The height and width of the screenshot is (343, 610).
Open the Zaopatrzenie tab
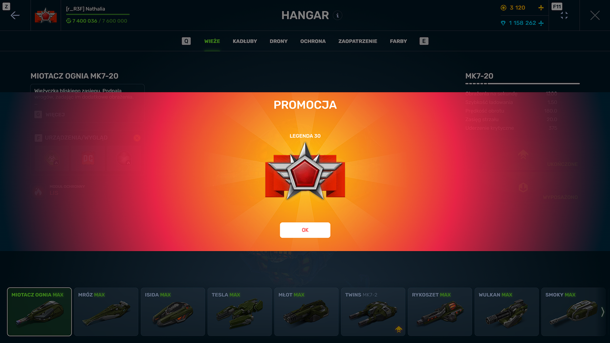tap(358, 41)
